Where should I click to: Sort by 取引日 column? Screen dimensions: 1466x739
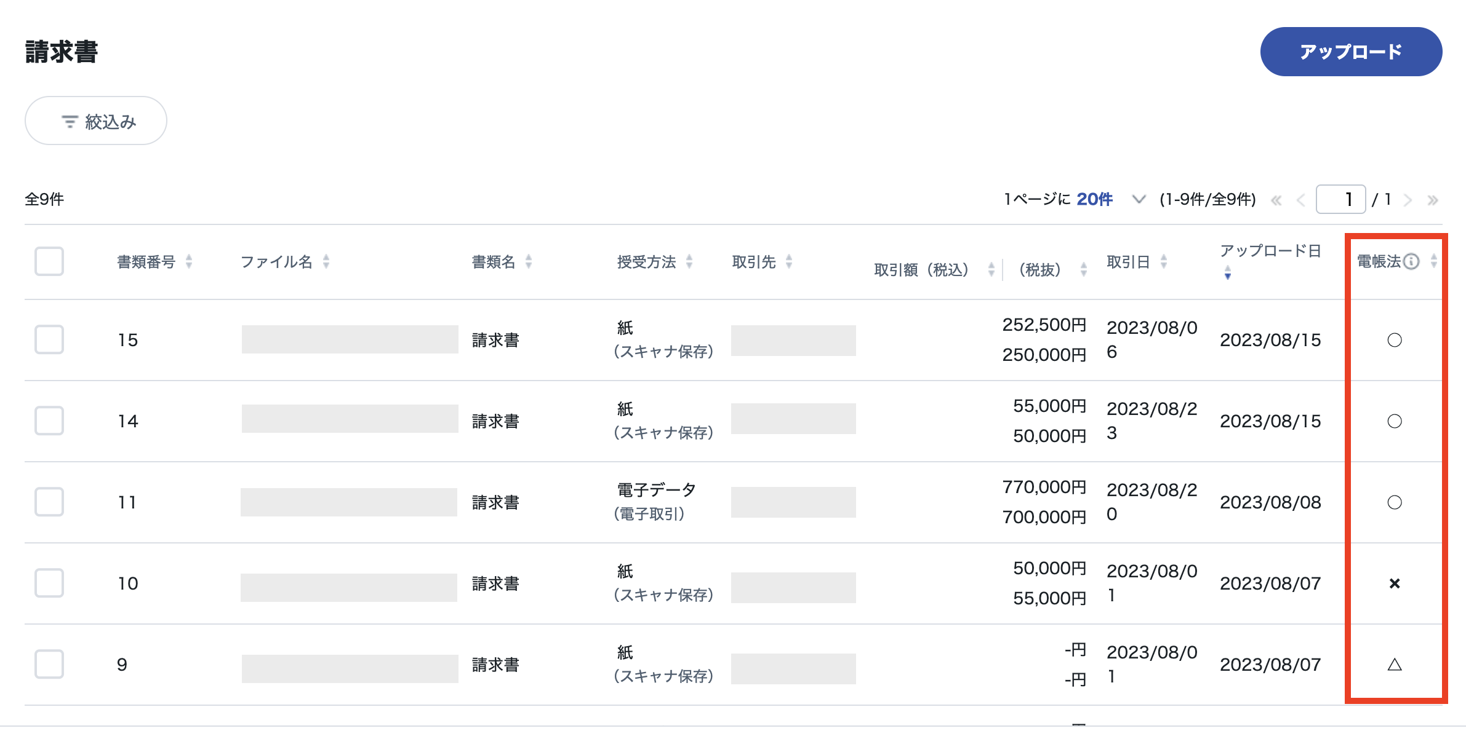tap(1164, 261)
